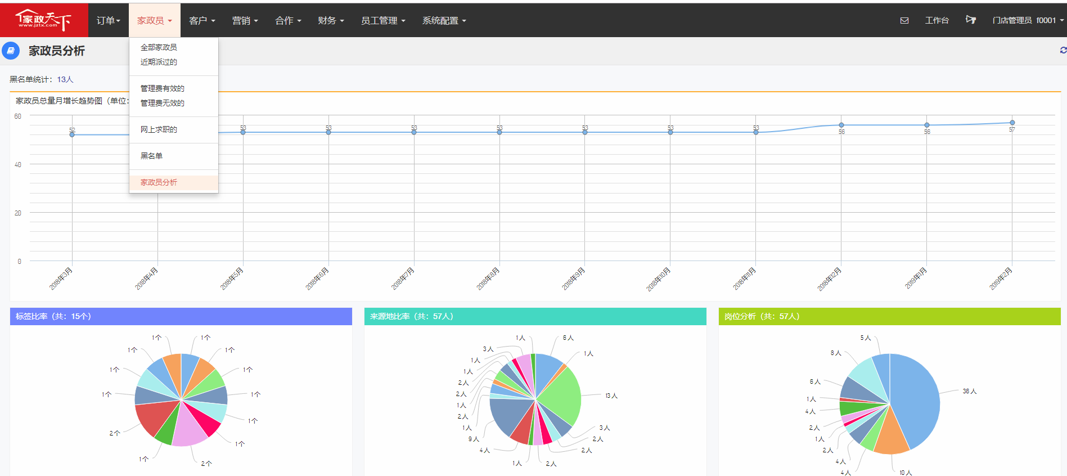Screen dimensions: 1067x476
Task: Click the 2018年7月 data point on the line
Action: click(414, 132)
